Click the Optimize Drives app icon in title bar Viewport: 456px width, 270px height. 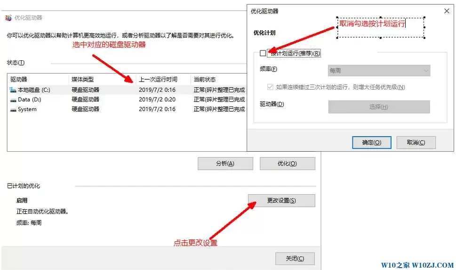8,17
